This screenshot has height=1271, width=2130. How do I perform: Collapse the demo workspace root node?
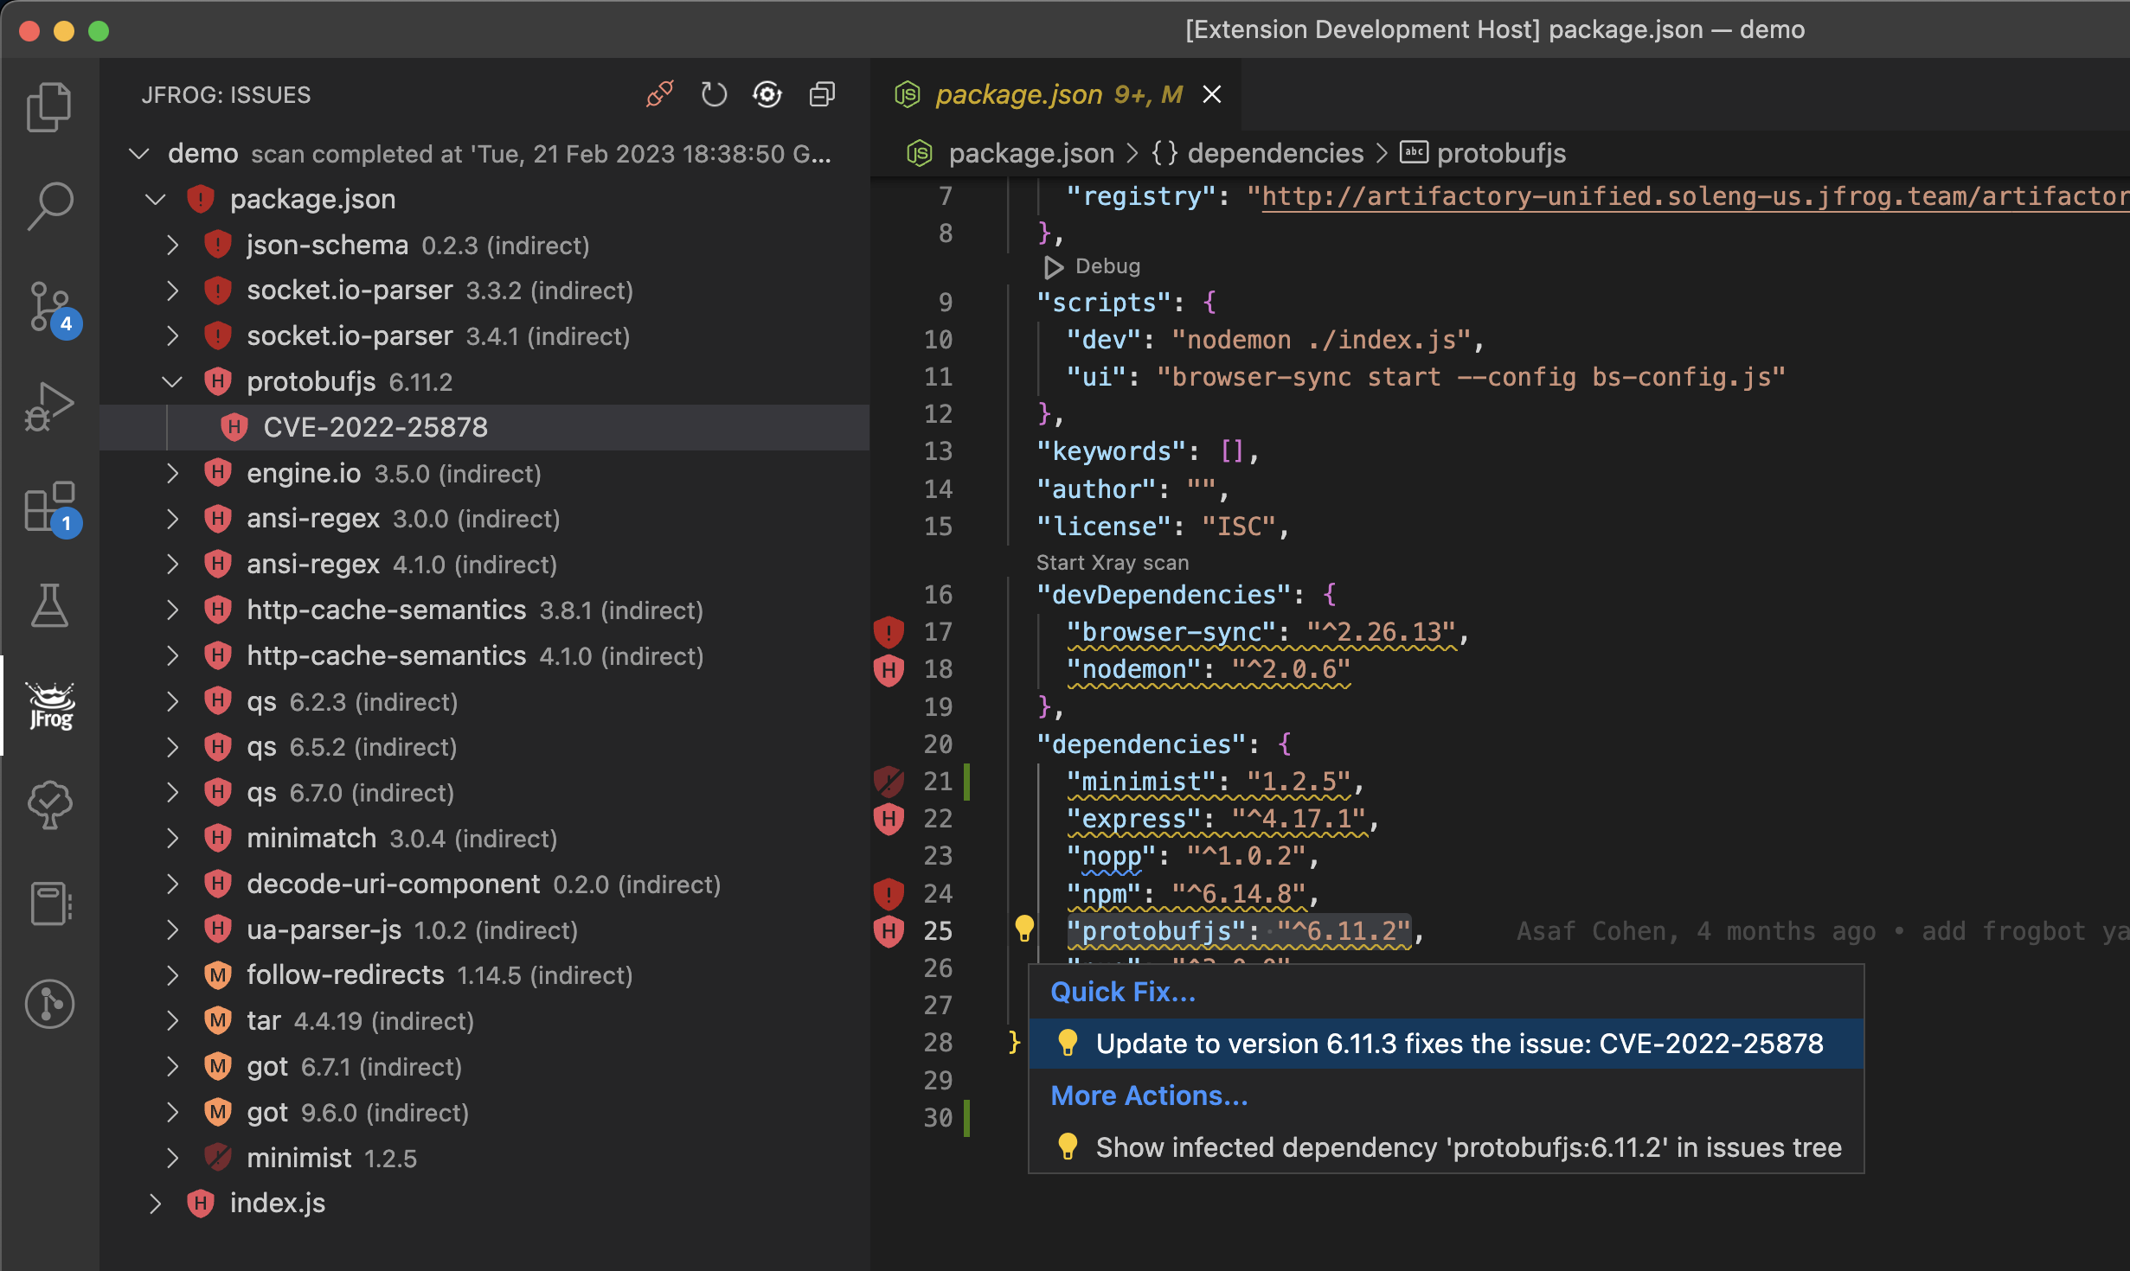click(138, 154)
